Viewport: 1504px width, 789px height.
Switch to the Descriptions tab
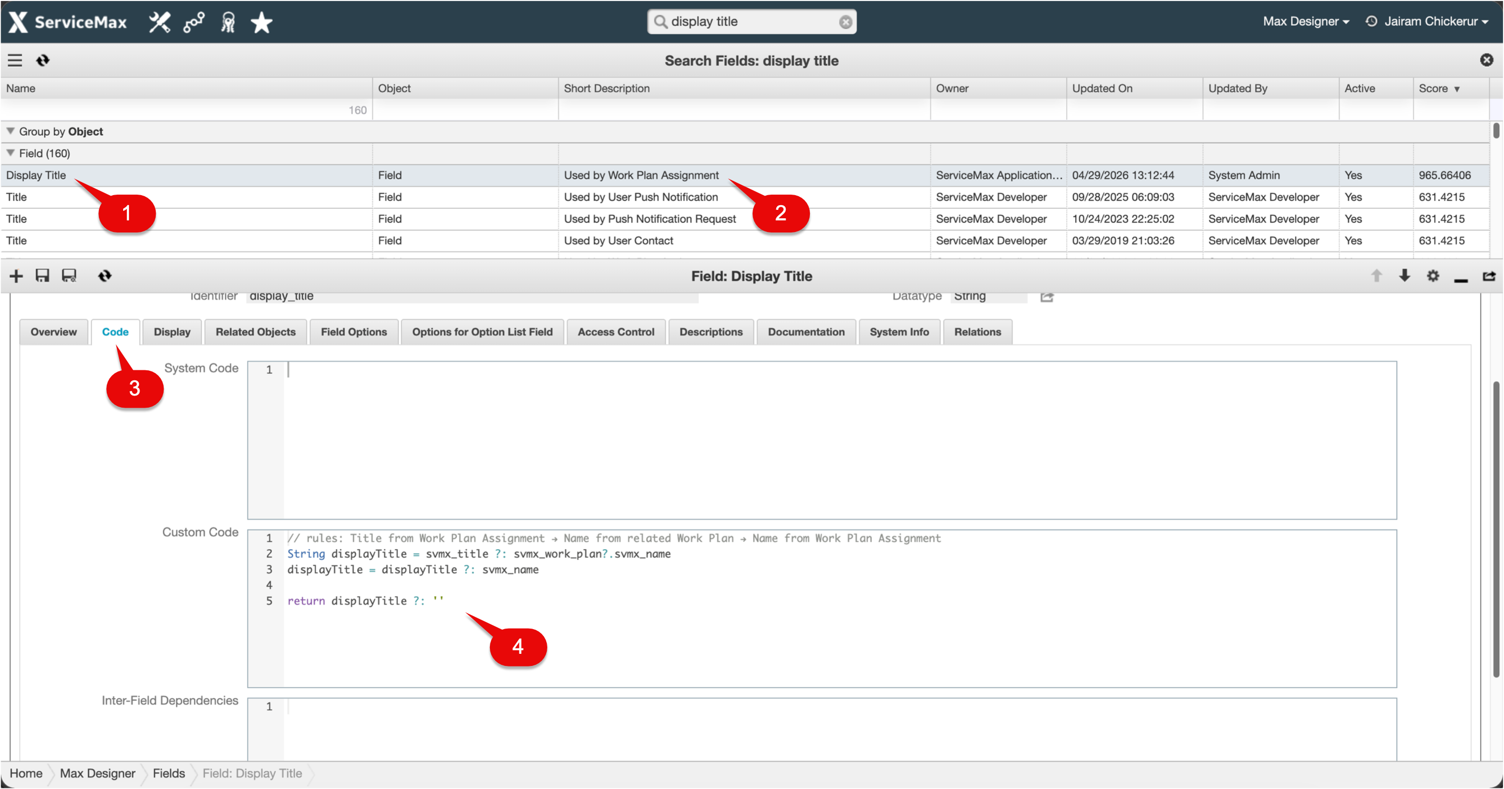[711, 332]
